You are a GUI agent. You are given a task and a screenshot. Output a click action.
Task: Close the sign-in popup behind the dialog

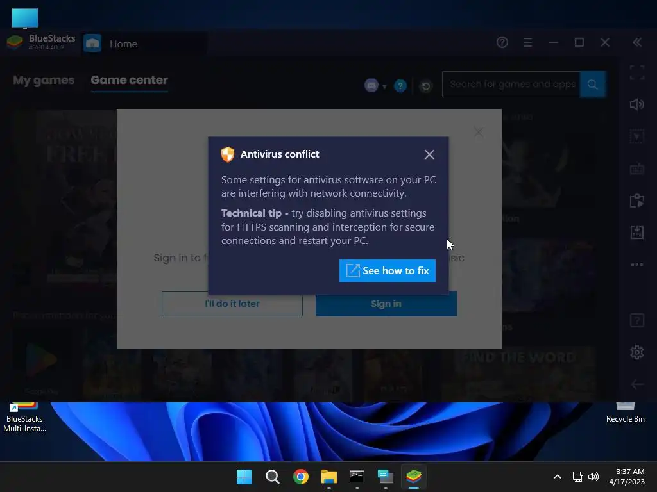point(478,132)
